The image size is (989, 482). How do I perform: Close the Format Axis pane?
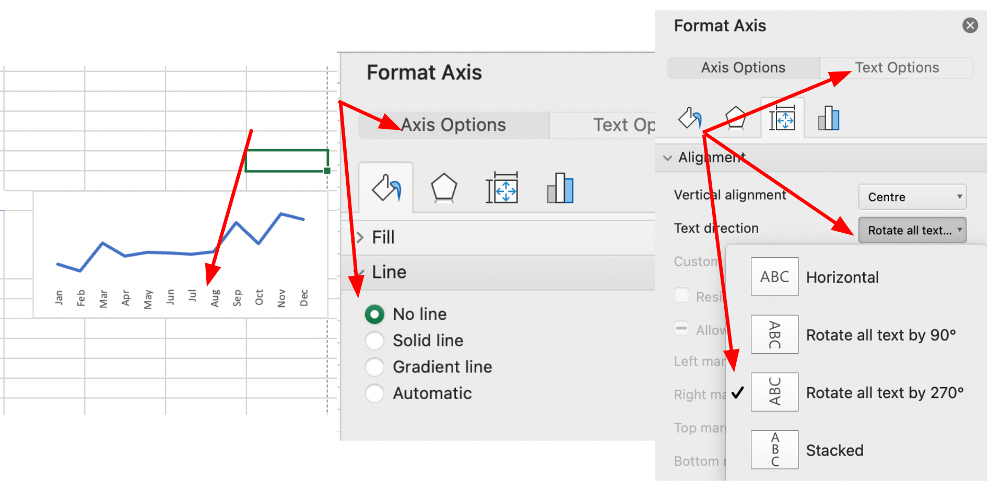click(x=970, y=25)
